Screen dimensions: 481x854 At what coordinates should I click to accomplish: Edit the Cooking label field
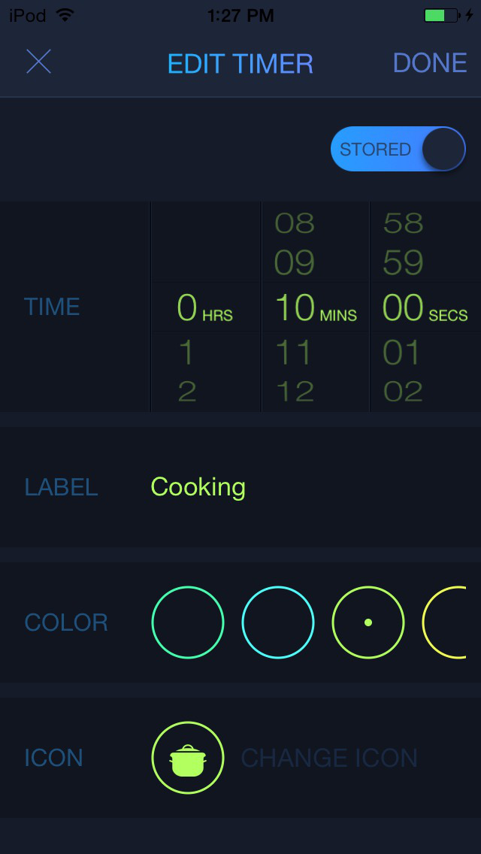pos(198,487)
